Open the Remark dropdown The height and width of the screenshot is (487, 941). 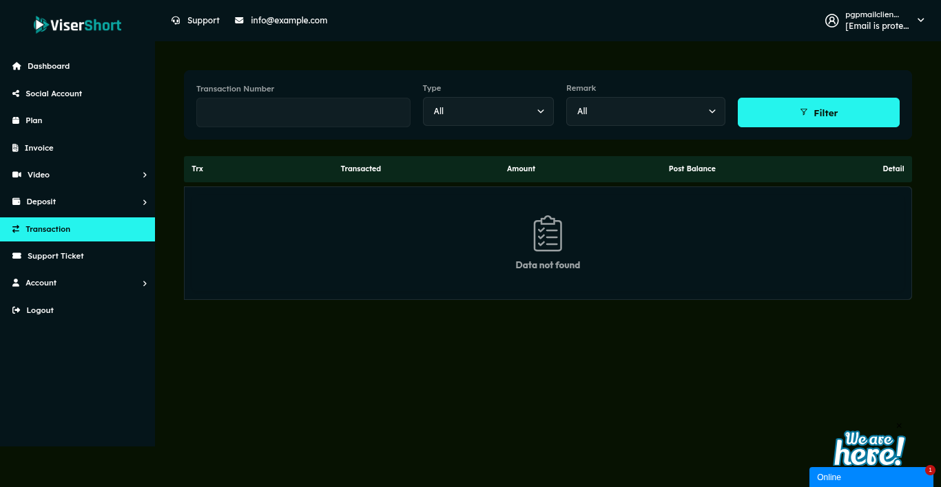645,111
